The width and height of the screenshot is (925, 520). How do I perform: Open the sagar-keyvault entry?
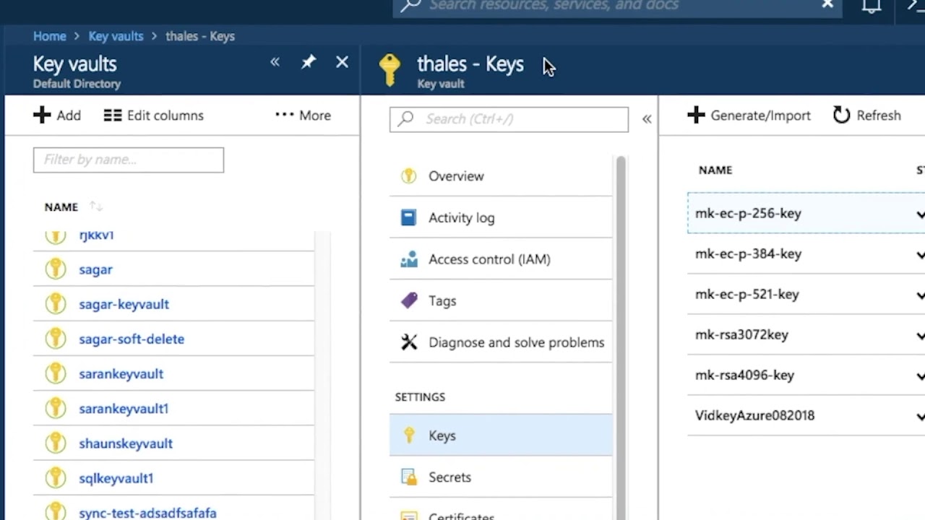pos(124,304)
